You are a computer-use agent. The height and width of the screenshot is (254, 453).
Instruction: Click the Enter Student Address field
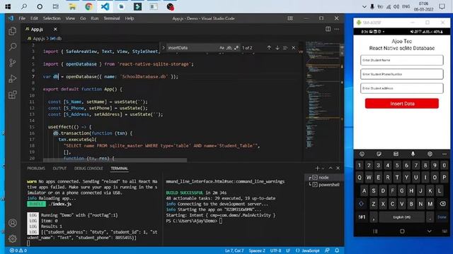[x=401, y=88]
